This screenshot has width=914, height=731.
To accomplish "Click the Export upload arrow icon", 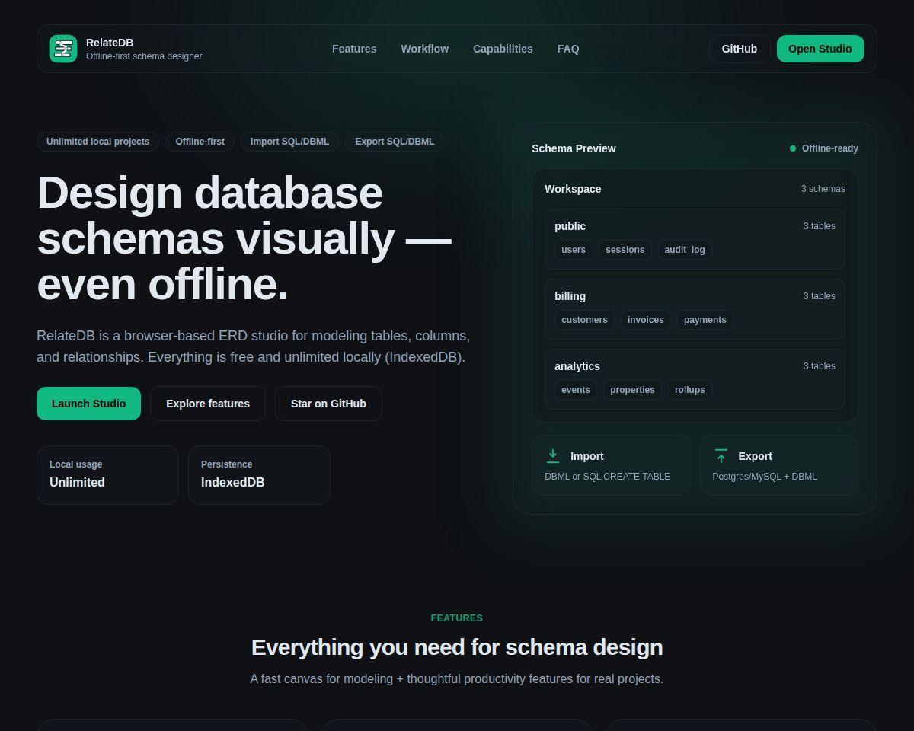I will [x=721, y=456].
